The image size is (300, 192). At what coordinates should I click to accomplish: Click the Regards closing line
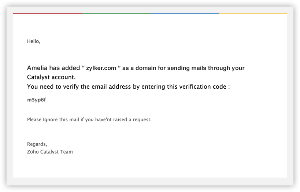37,144
